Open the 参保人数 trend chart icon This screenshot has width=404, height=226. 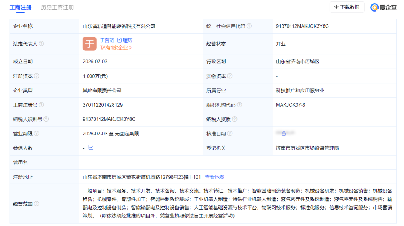(x=91, y=147)
